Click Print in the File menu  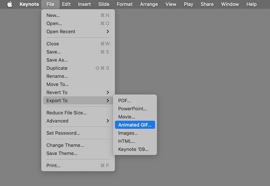pos(53,166)
